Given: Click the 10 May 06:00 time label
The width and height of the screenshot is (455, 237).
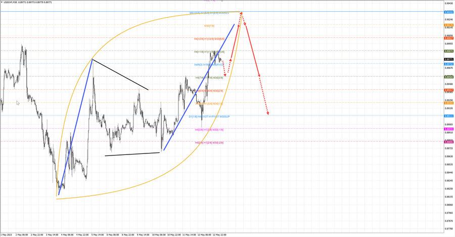Looking at the screenshot, I should click(x=158, y=234).
